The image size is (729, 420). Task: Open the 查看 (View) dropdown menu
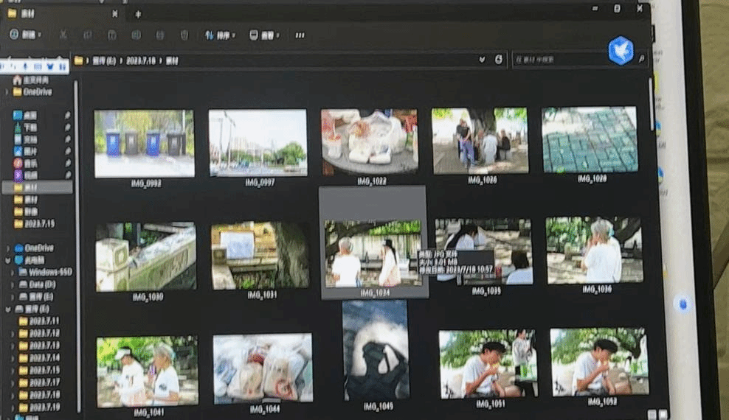(x=262, y=35)
